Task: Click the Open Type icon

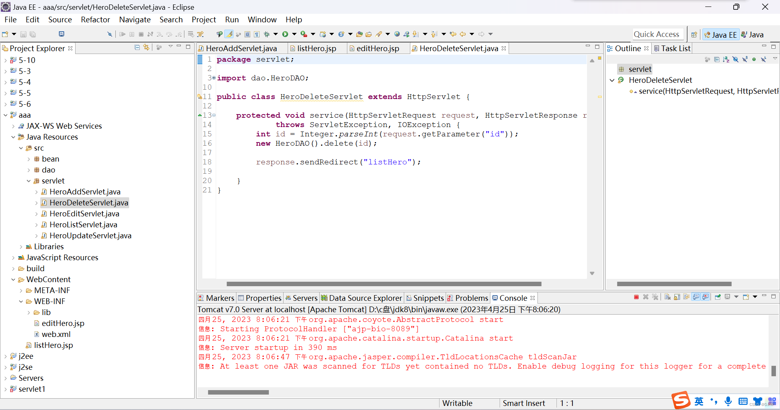Action: click(359, 34)
